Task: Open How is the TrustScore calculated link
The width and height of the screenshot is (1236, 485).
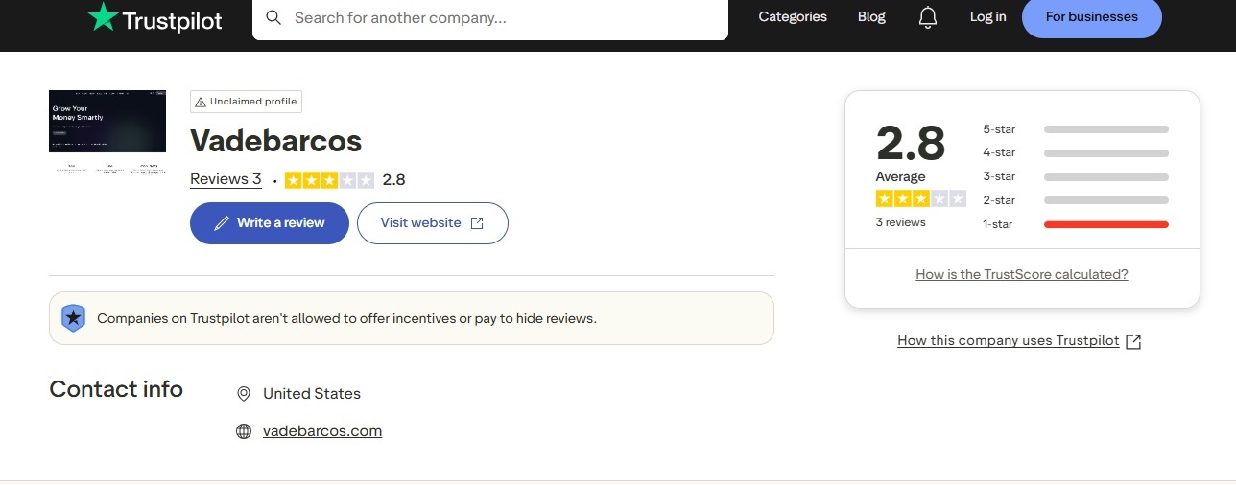Action: [1021, 274]
